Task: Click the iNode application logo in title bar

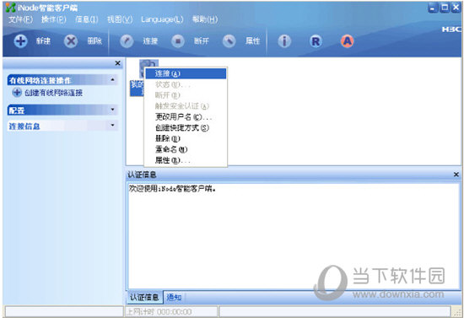Action: (10, 8)
